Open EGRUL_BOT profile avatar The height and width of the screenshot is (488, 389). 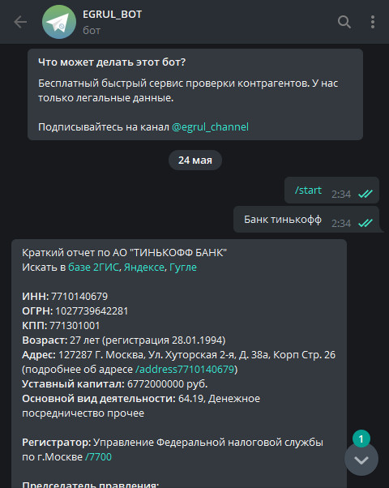pyautogui.click(x=59, y=22)
